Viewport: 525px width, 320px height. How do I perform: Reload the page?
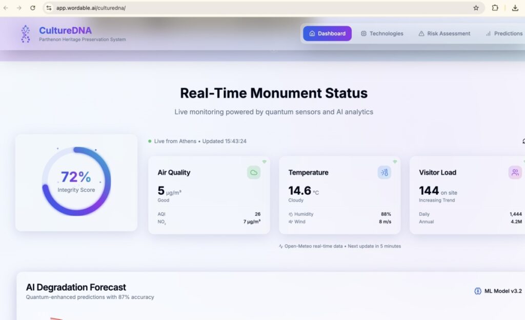[x=33, y=8]
